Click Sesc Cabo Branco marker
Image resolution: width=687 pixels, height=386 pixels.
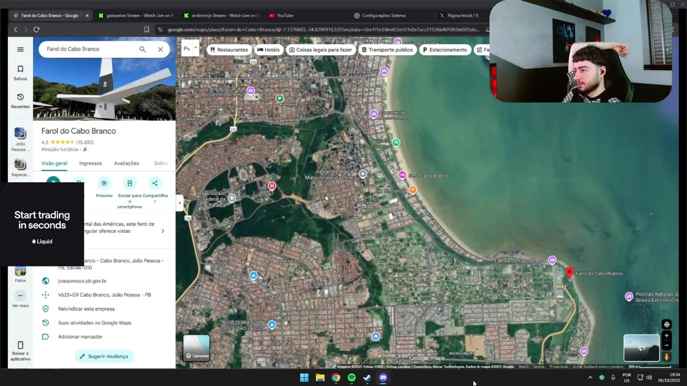point(402,175)
